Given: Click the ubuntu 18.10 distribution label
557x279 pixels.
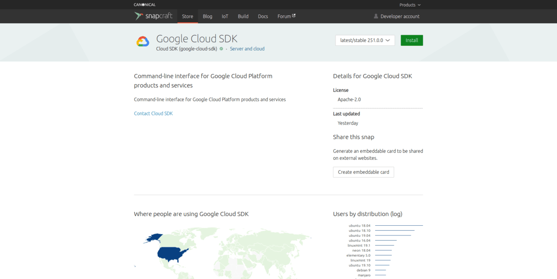Looking at the screenshot, I should pos(359,230).
